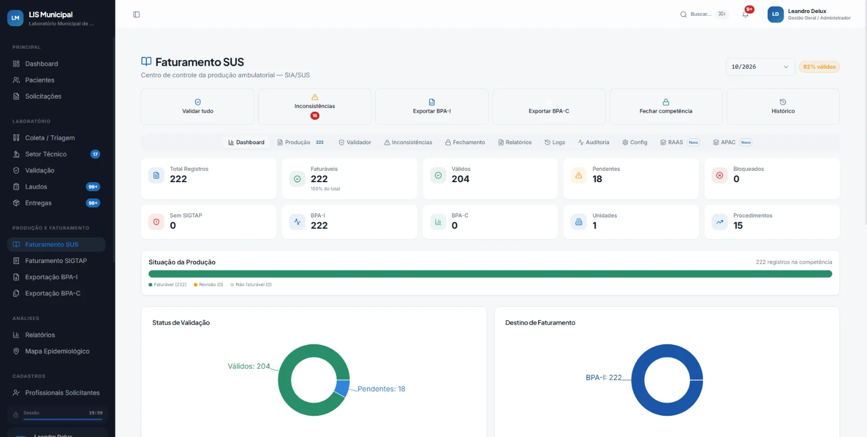Click Fechar competência button
The height and width of the screenshot is (437, 867).
666,107
